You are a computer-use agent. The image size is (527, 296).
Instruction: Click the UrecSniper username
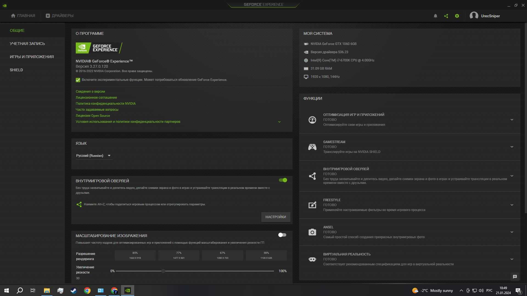pos(490,16)
